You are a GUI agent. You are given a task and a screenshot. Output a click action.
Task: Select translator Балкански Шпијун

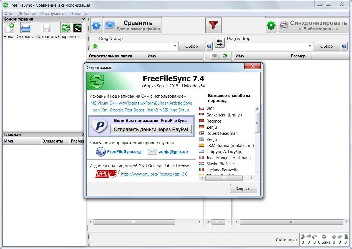click(224, 115)
